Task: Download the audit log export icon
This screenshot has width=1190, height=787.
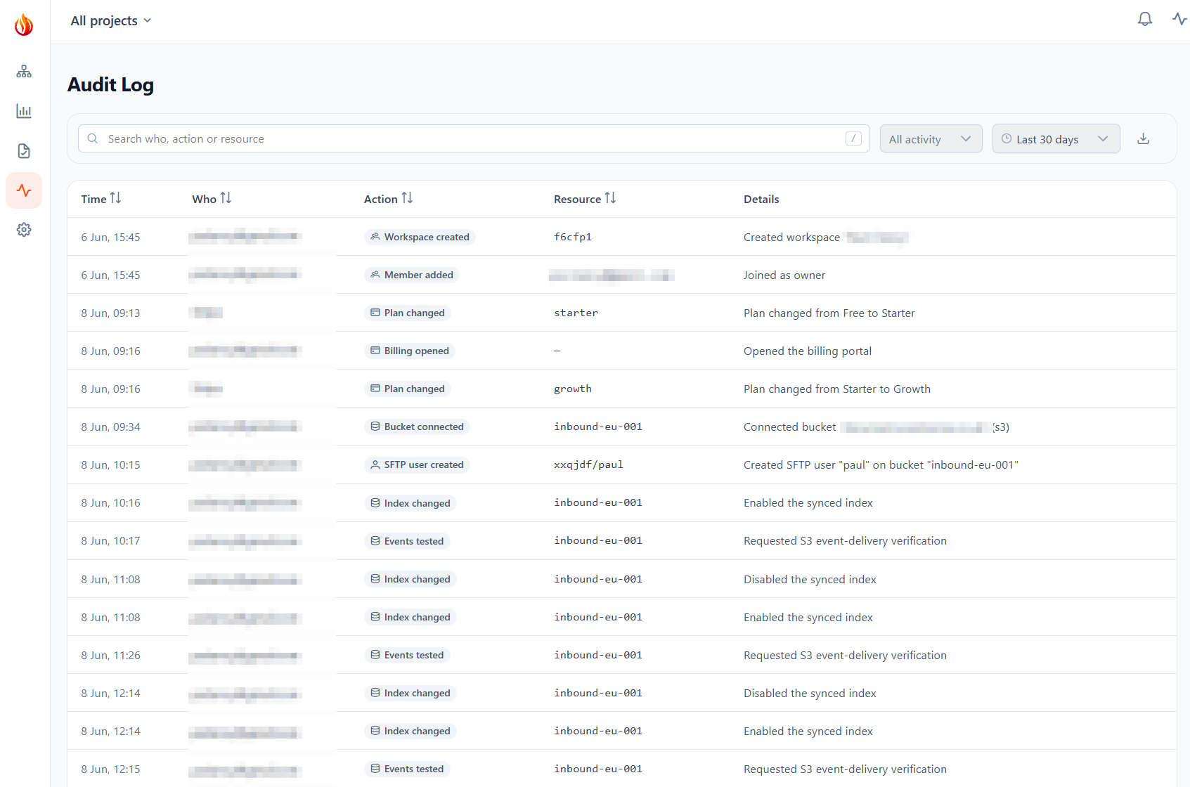Action: [x=1144, y=138]
